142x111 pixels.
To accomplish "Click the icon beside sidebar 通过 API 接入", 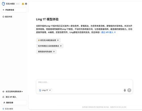I will click(x=3, y=97).
